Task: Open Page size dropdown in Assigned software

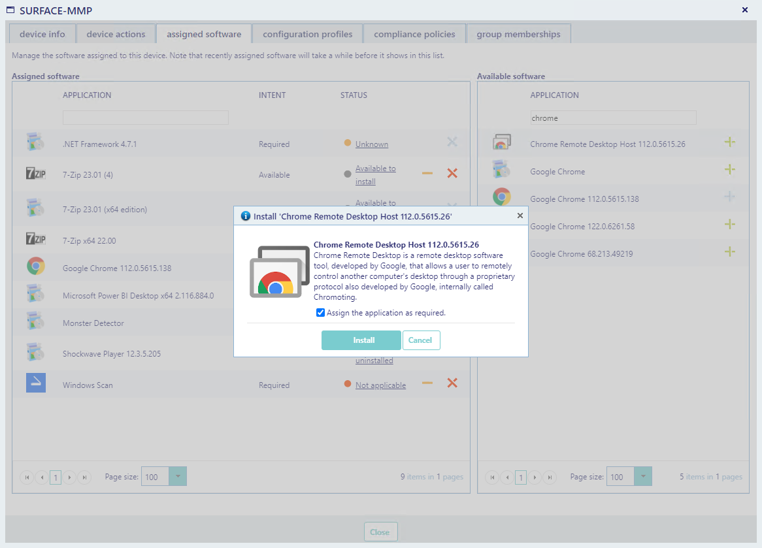Action: pos(178,477)
